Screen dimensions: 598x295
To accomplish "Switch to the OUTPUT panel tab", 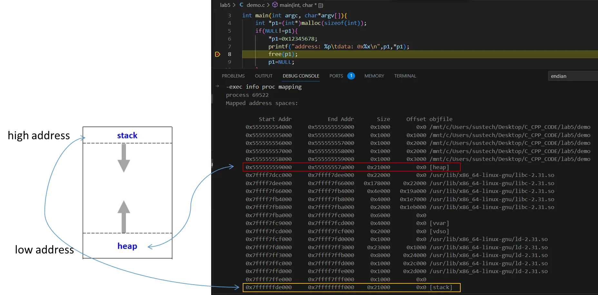I will click(263, 76).
